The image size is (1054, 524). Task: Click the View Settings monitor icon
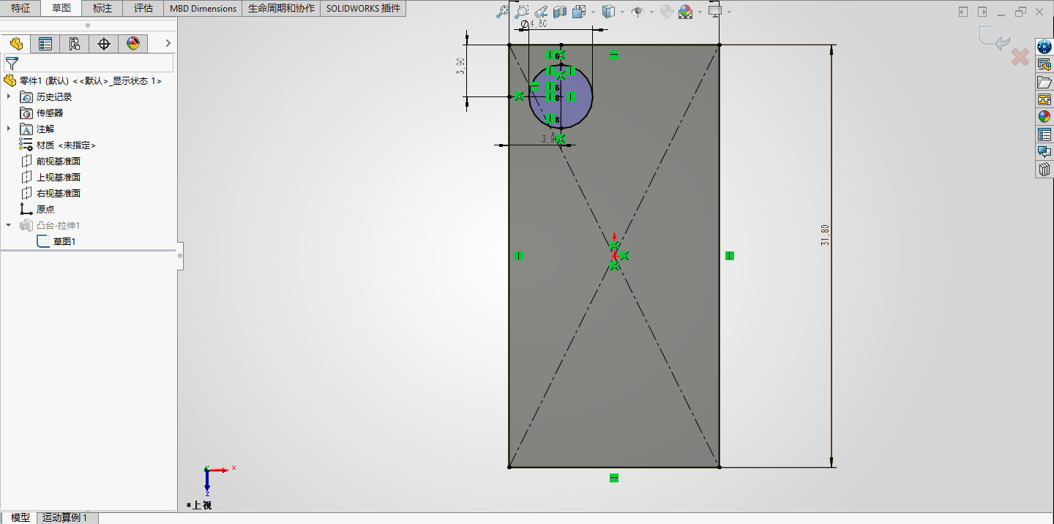pos(715,12)
